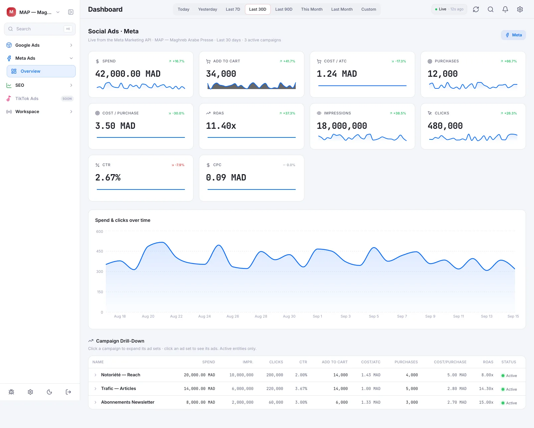
Task: Click the CPC dollar icon
Action: (x=208, y=165)
